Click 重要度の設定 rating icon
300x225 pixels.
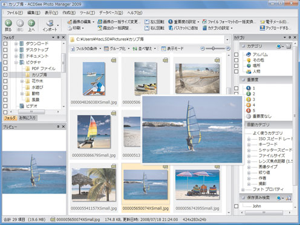171,22
